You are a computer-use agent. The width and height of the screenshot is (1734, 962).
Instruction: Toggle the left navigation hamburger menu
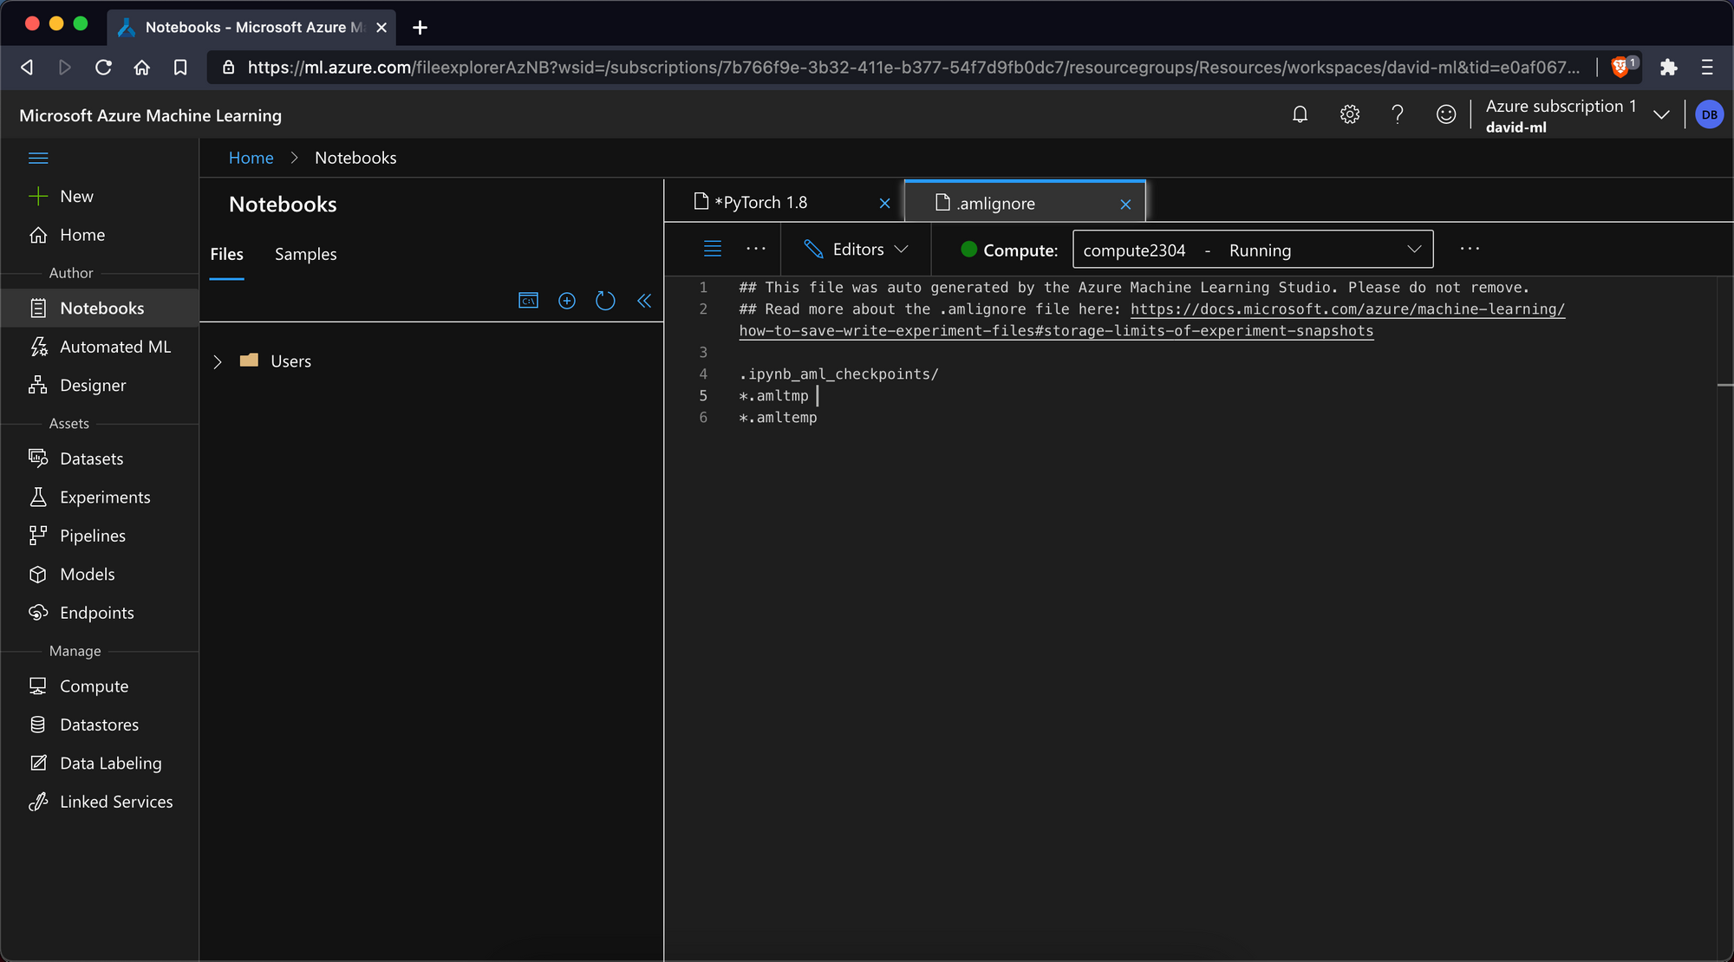(38, 158)
